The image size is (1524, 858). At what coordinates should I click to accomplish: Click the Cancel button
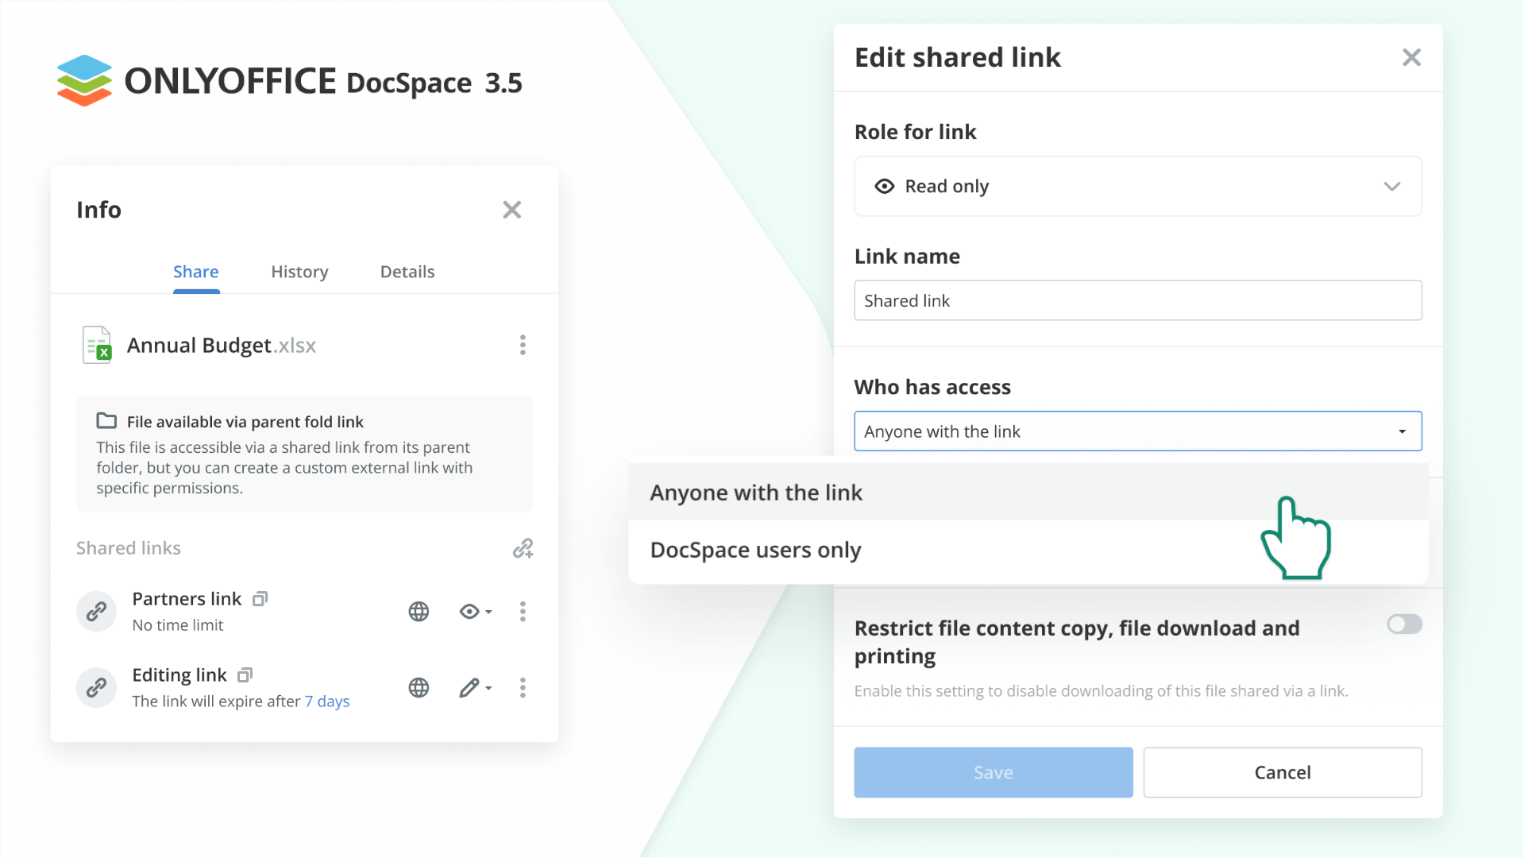click(x=1282, y=772)
